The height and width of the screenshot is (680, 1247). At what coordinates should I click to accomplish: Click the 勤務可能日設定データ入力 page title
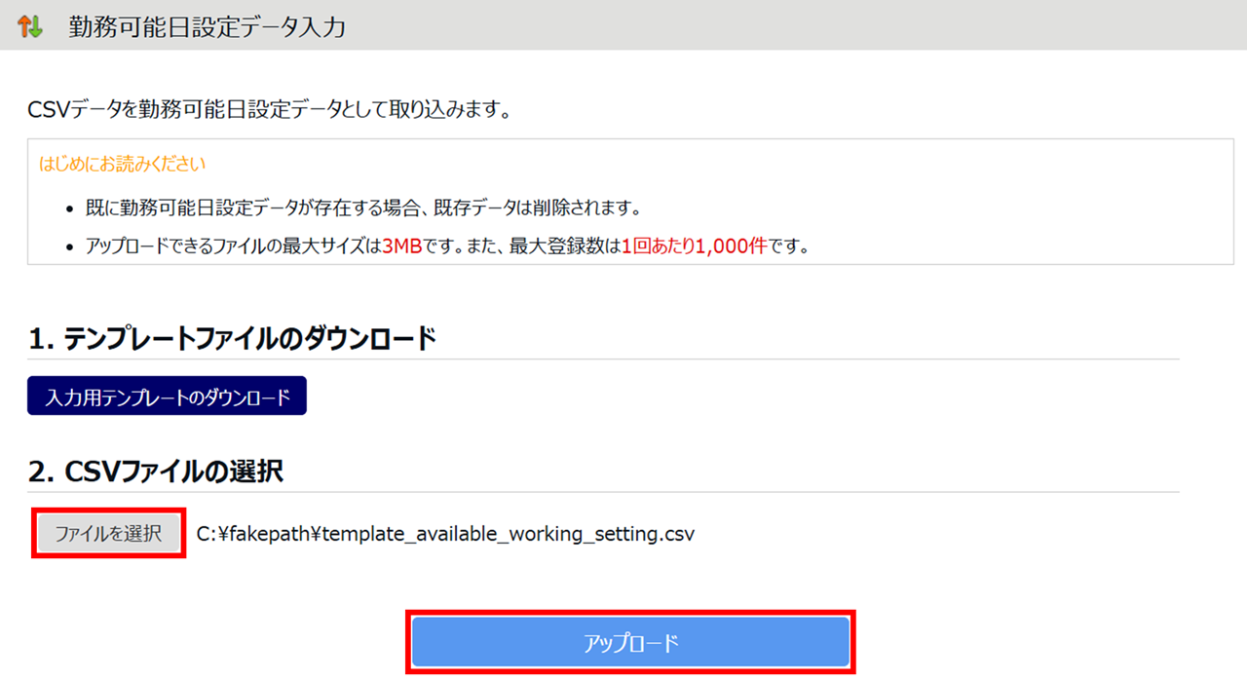pos(207,26)
